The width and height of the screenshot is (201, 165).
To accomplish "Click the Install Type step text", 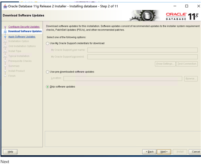I will point(15,51).
